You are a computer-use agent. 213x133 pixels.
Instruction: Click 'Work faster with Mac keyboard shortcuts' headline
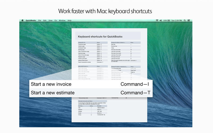point(105,11)
